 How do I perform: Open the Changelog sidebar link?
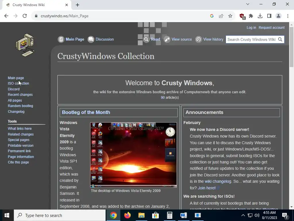[16, 111]
